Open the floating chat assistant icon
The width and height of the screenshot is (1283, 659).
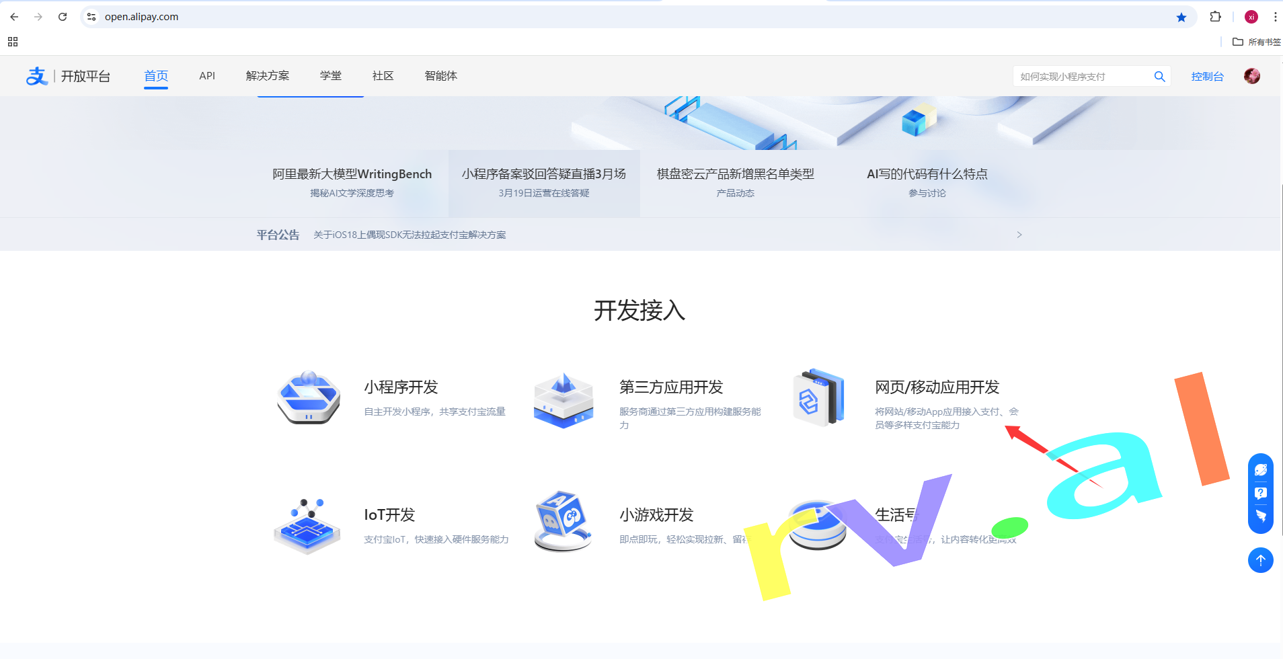click(1261, 470)
